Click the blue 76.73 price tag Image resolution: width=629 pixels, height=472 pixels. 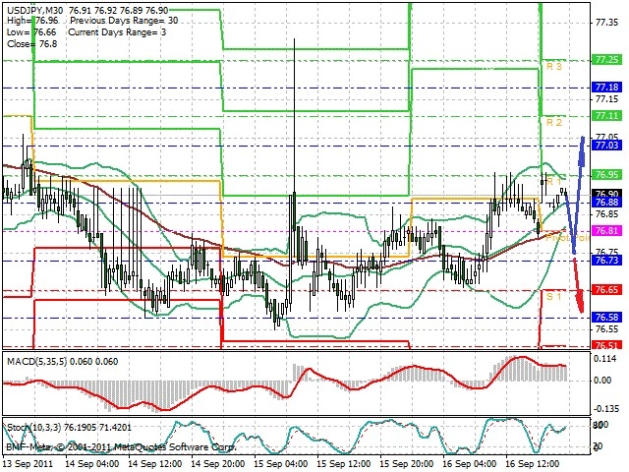(606, 261)
